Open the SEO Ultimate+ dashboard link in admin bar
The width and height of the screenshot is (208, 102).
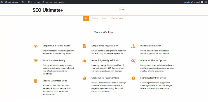point(12,2)
